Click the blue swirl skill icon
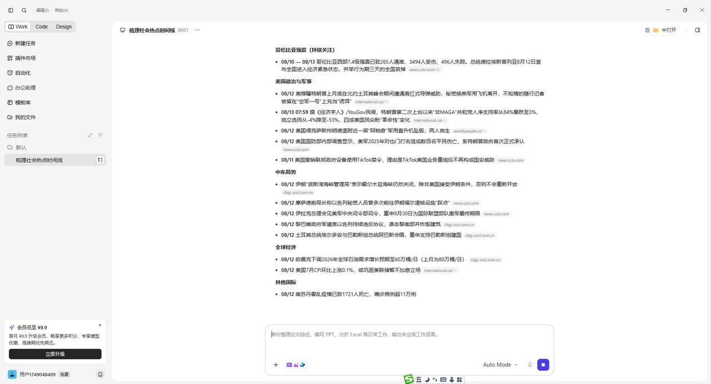The height and width of the screenshot is (384, 711). click(x=303, y=365)
